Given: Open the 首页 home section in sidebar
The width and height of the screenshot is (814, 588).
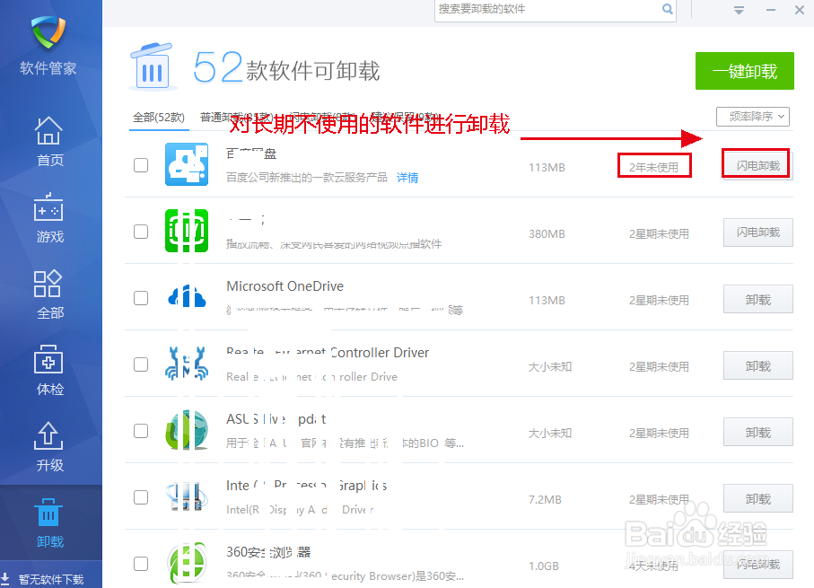Looking at the screenshot, I should pos(49,141).
